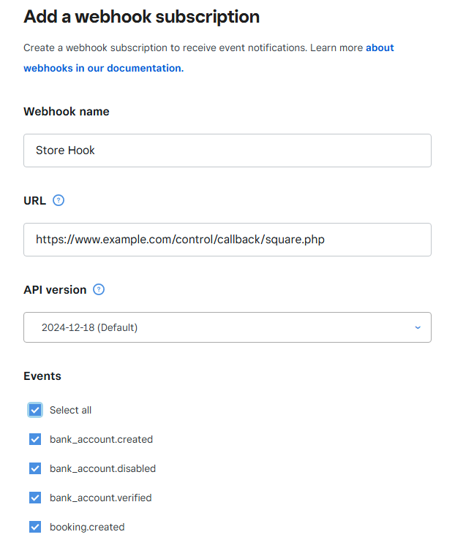Image resolution: width=474 pixels, height=548 pixels.
Task: Click the dropdown chevron in API version field
Action: click(418, 327)
